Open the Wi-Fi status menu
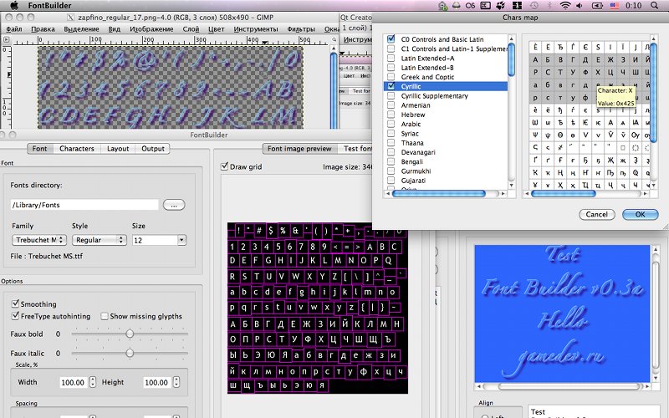Viewport: 669px width, 418px height. pos(565,6)
